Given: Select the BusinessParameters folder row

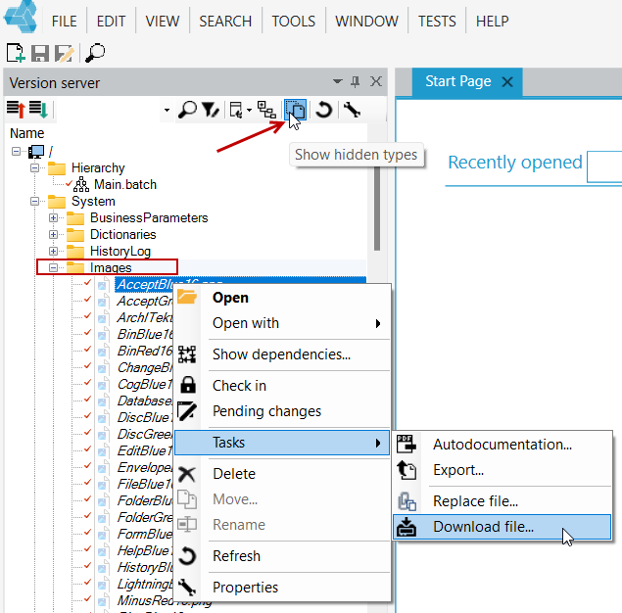Looking at the screenshot, I should pyautogui.click(x=149, y=217).
